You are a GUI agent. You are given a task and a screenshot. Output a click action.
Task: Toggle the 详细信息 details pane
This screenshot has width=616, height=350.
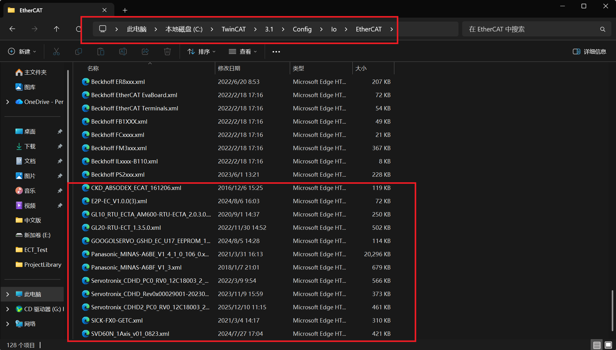click(x=589, y=51)
